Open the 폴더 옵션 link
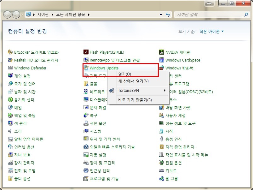 coord(22,178)
